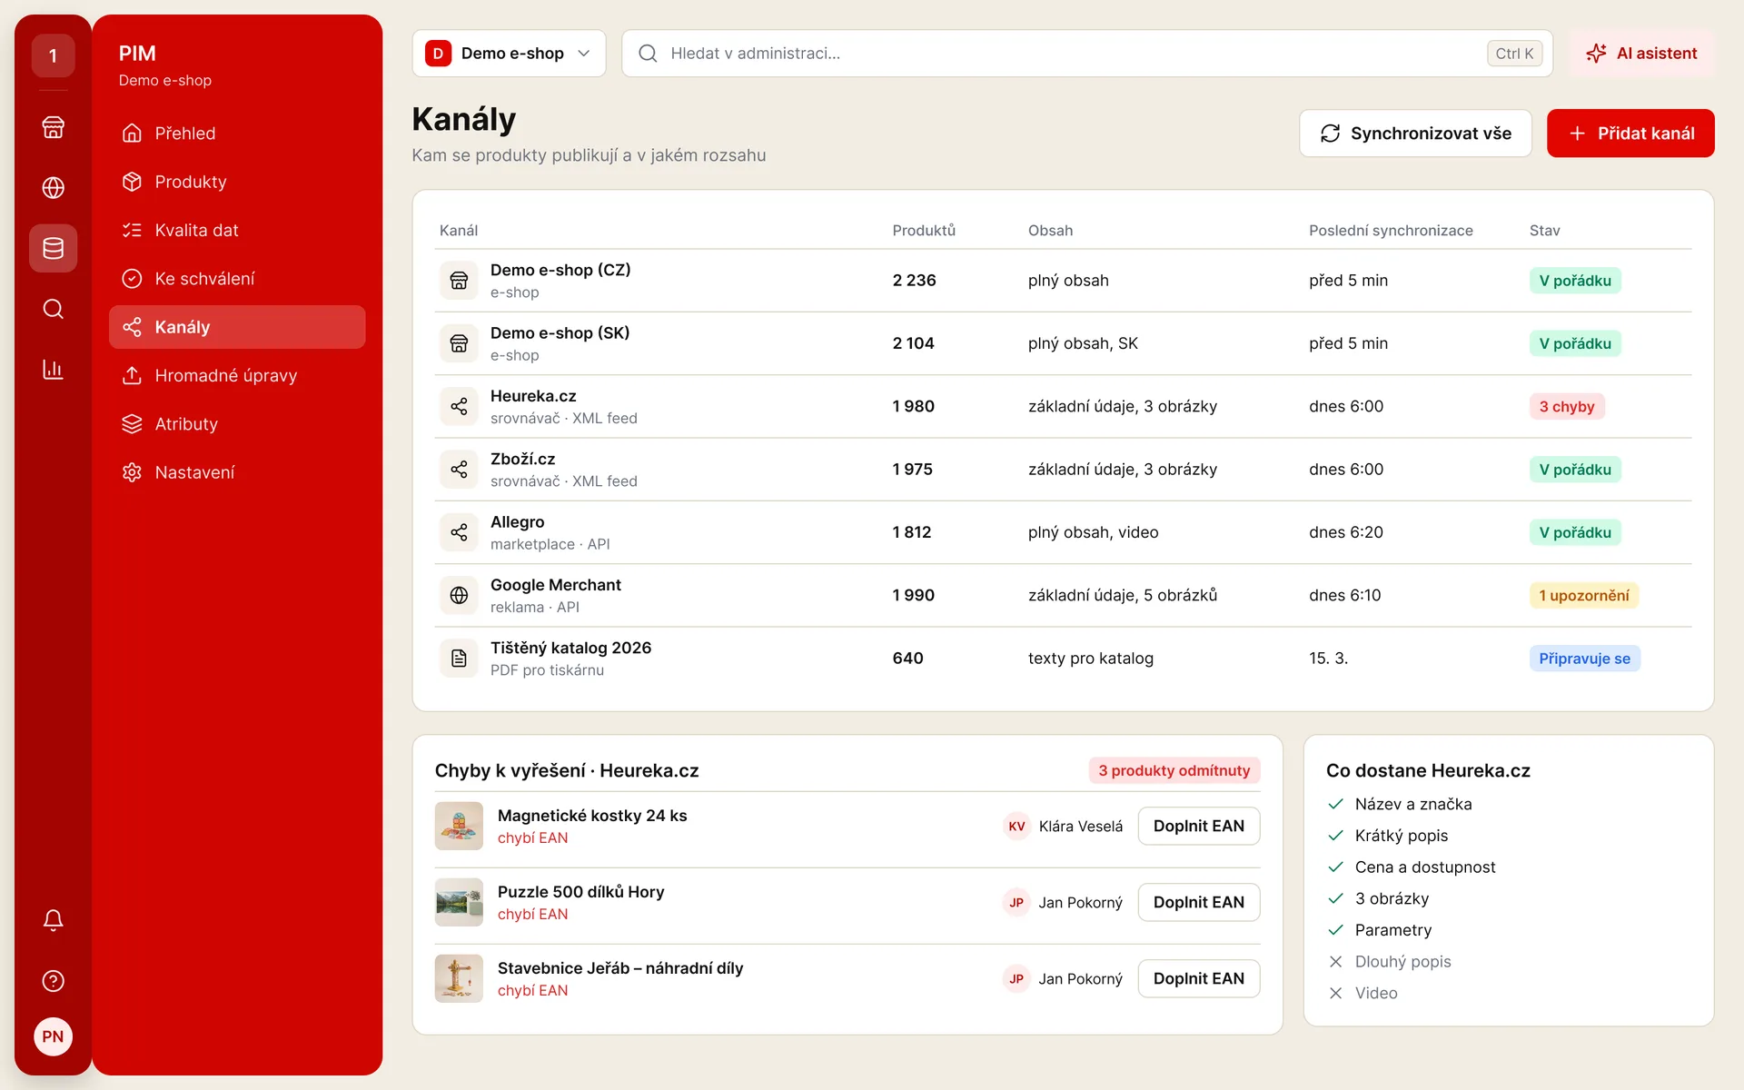Open the globe icon in the left rail
Screen dimensions: 1744x1090
point(53,187)
